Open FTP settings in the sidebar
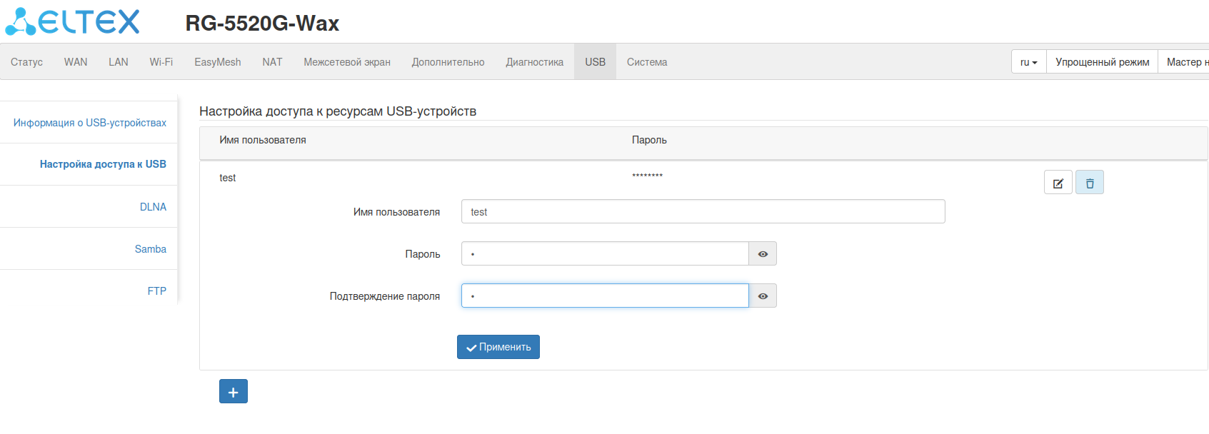1209x434 pixels. coord(157,291)
